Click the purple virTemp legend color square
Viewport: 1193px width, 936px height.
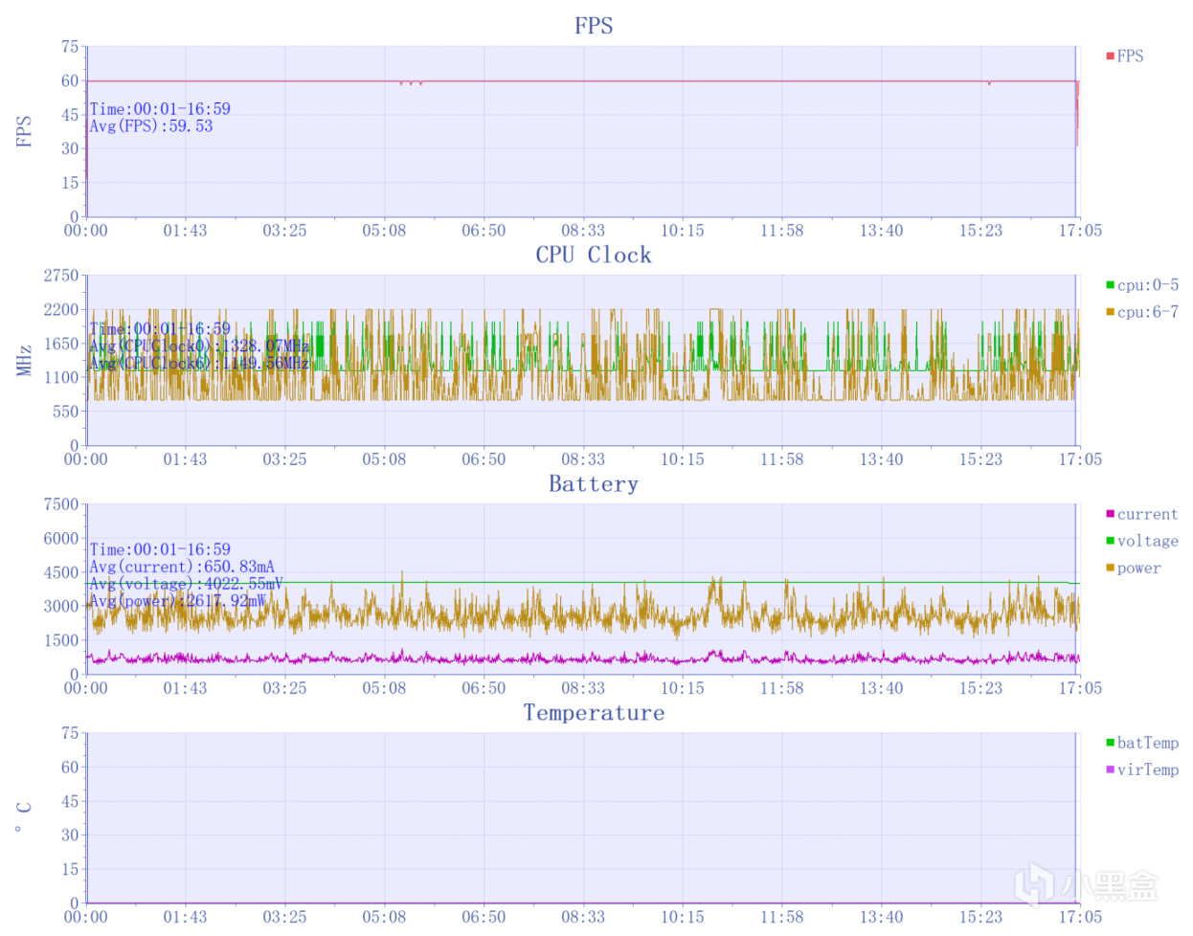[x=1110, y=769]
